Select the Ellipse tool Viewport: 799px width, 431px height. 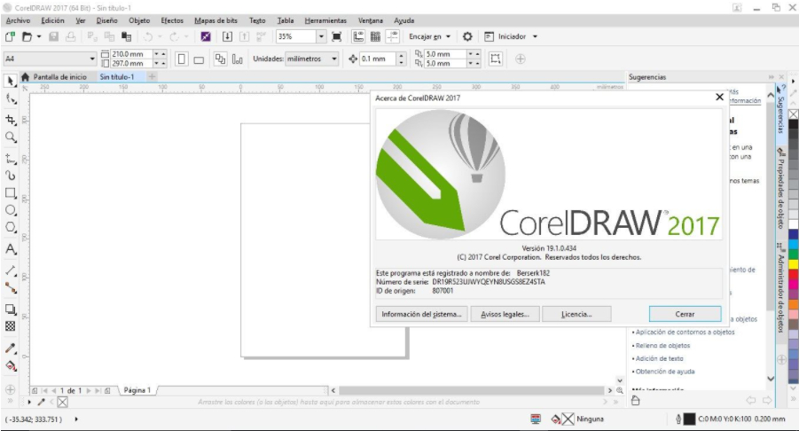(10, 210)
